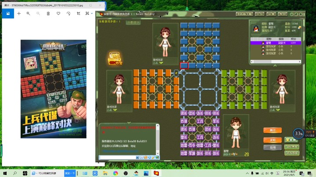Click the 中 input method tray indicator
The width and height of the screenshot is (316, 177).
(x=272, y=173)
